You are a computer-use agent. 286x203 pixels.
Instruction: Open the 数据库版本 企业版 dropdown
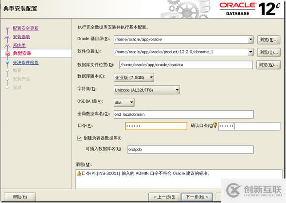click(x=134, y=77)
